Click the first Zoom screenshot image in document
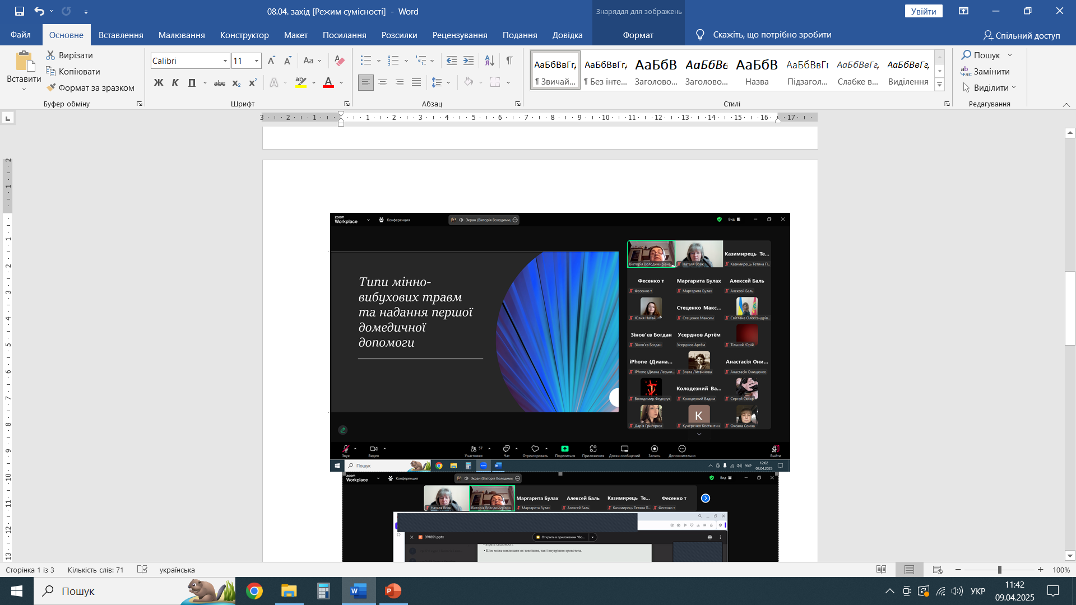Viewport: 1076px width, 605px height. (x=559, y=342)
